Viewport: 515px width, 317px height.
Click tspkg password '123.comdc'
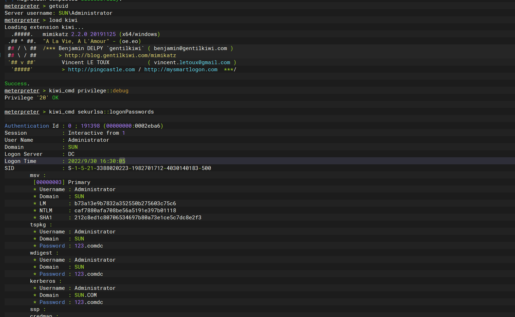89,246
